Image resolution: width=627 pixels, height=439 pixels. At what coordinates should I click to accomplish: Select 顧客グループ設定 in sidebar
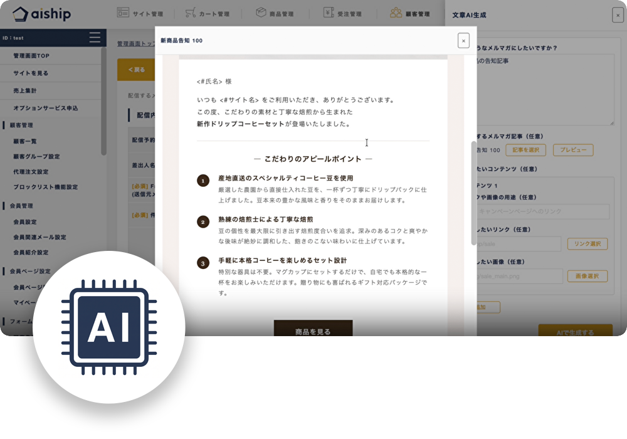tap(36, 156)
